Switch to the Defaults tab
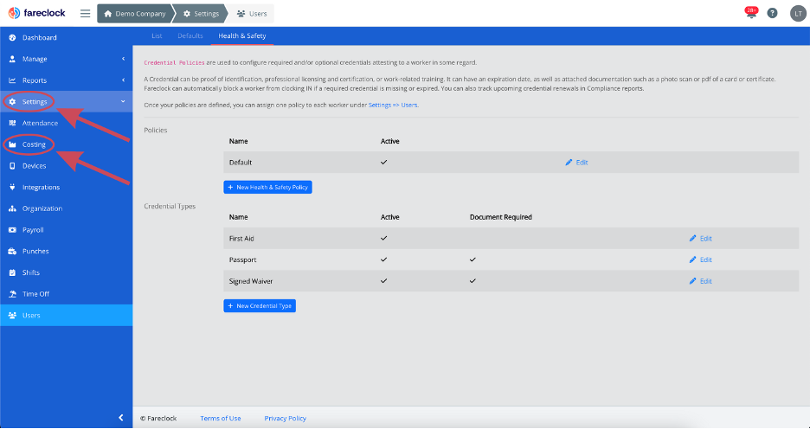Screen dimensions: 810x429 click(190, 35)
